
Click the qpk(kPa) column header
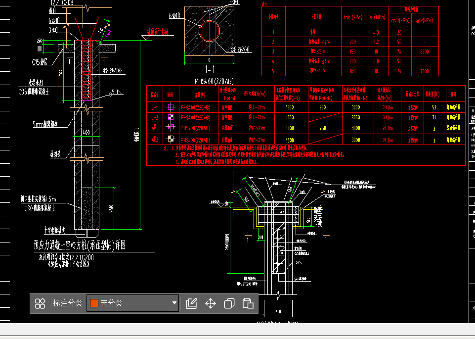point(424,20)
